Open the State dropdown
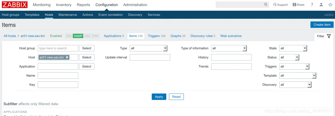335x116 pixels. [x=293, y=48]
